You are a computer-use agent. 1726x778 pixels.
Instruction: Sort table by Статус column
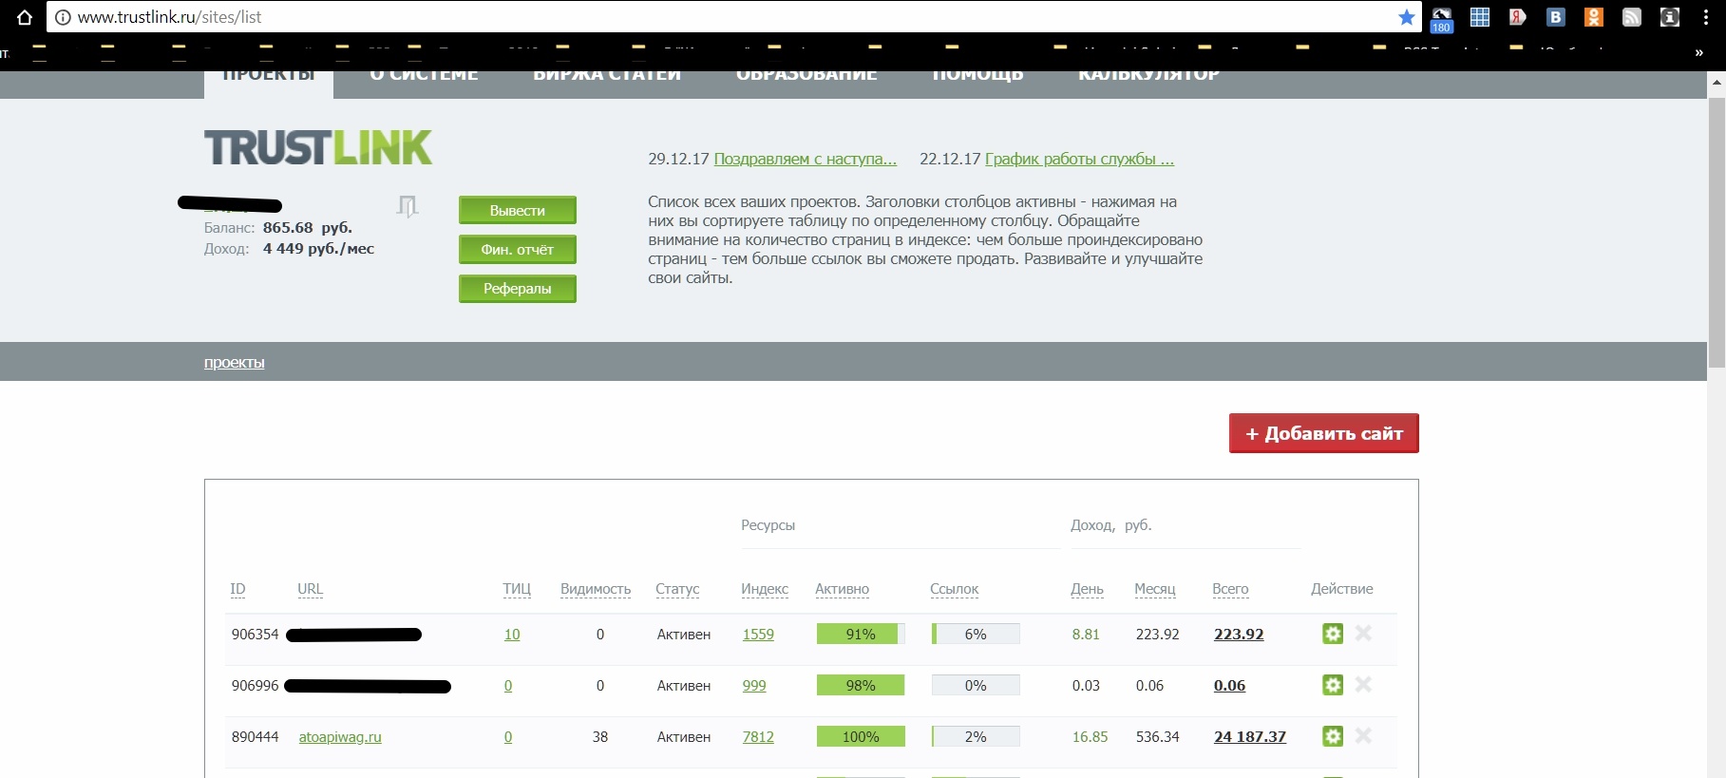pyautogui.click(x=677, y=589)
